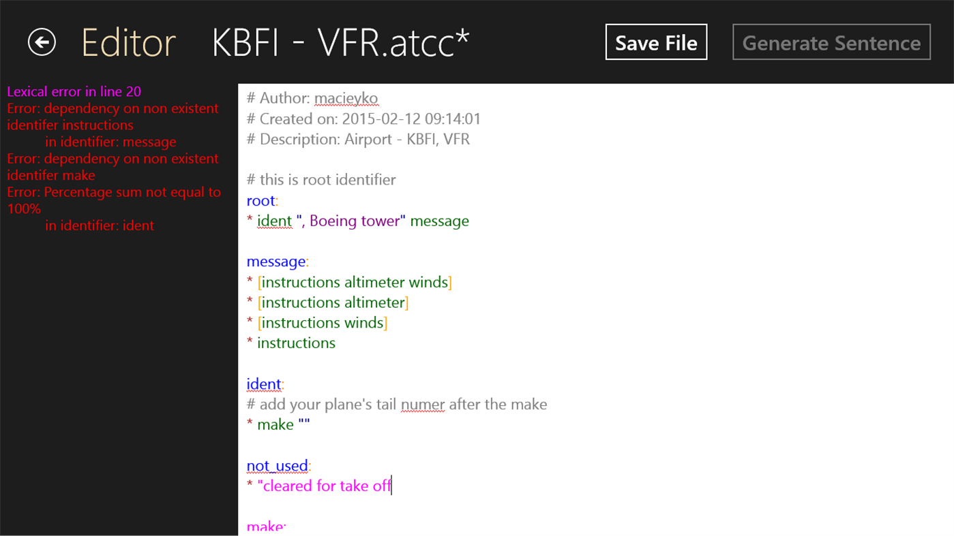Screen dimensions: 954x536
Task: Click the back arrow icon
Action: [42, 42]
